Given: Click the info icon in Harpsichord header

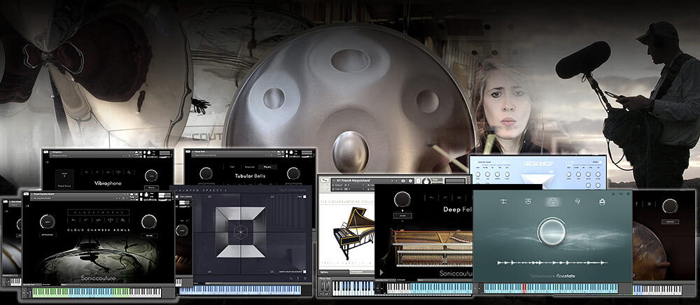Looking at the screenshot, I should pos(410,181).
